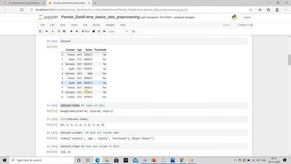The image size is (291, 164).
Task: Click the vertical page scrollbar thumb
Action: pos(289,60)
